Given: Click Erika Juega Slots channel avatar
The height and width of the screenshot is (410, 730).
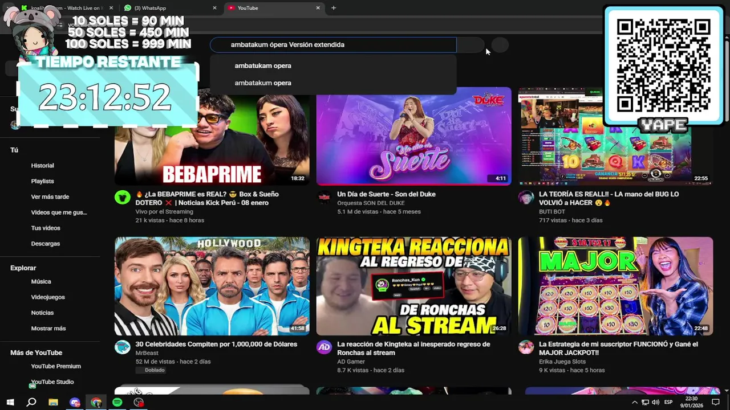Looking at the screenshot, I should (x=526, y=347).
